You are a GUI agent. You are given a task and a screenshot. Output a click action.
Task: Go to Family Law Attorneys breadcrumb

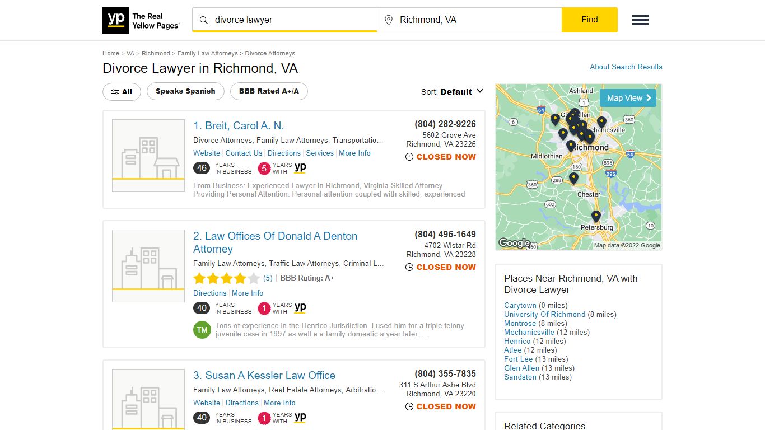208,53
